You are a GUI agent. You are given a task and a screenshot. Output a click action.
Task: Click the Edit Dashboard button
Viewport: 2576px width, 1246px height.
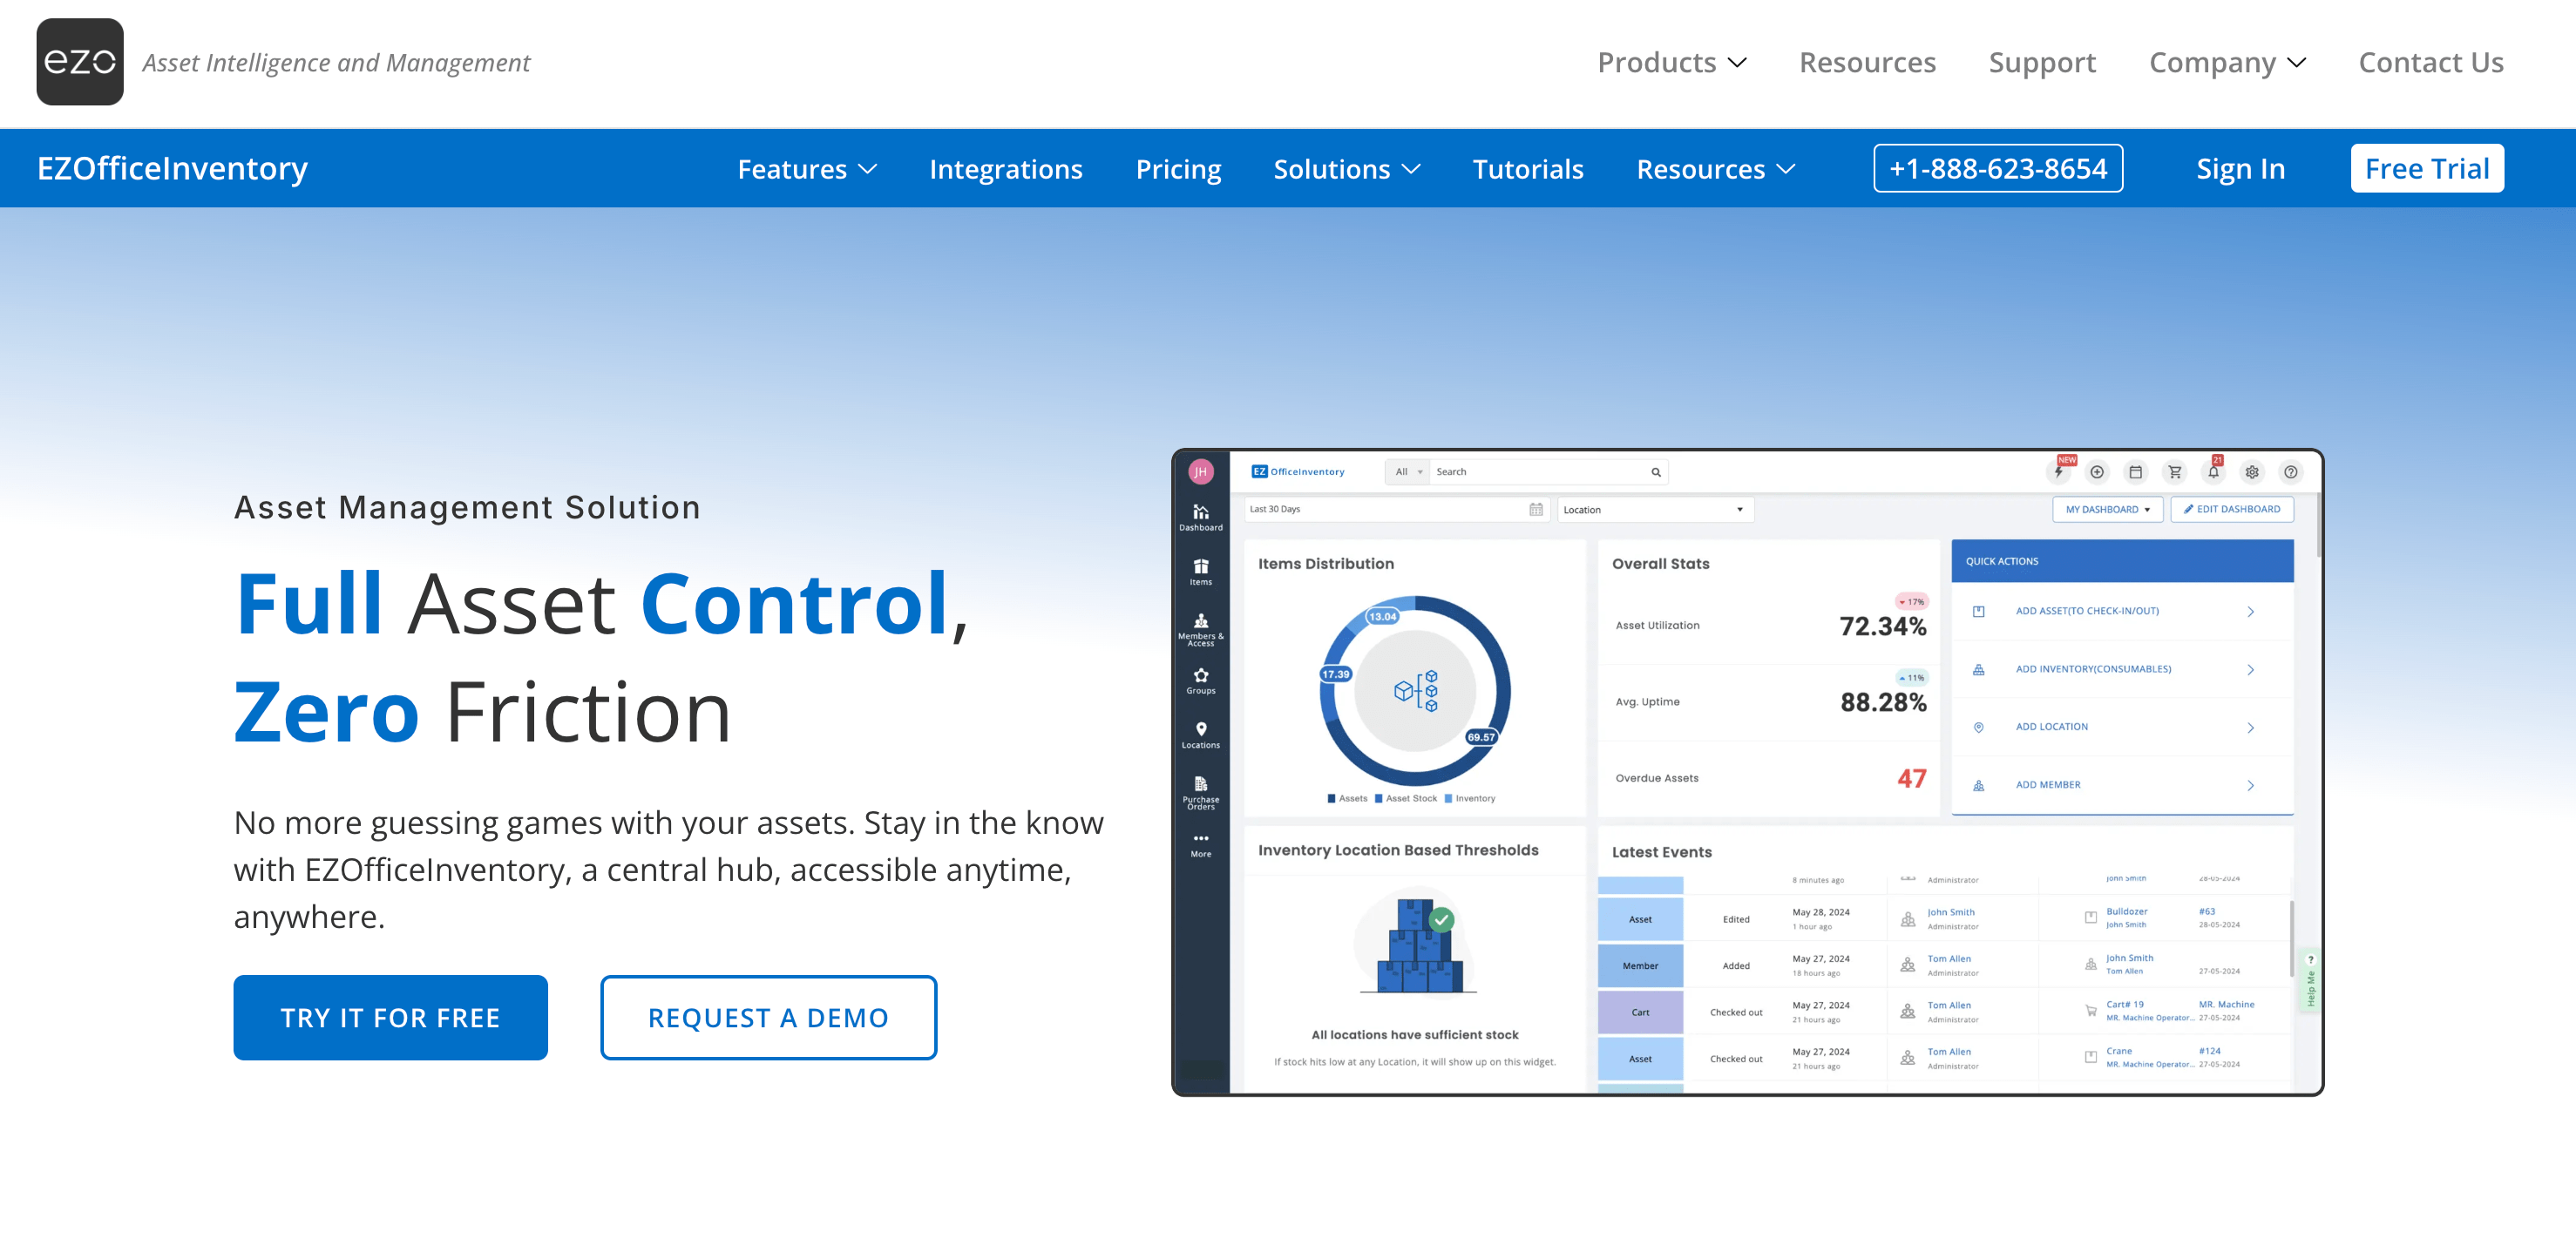point(2231,509)
